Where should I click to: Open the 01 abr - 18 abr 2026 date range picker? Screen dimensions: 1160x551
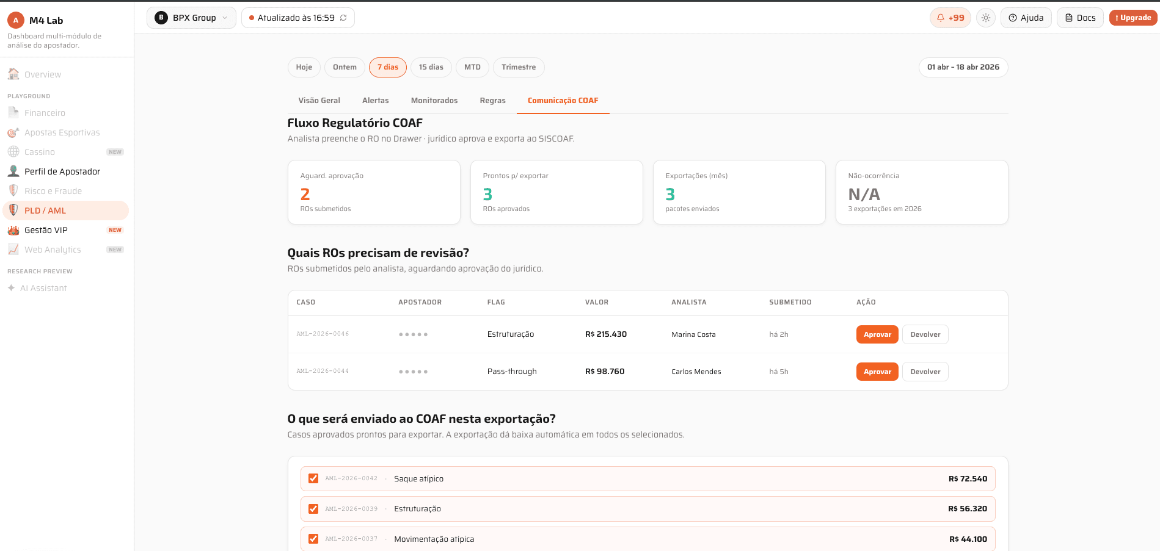[x=963, y=67]
